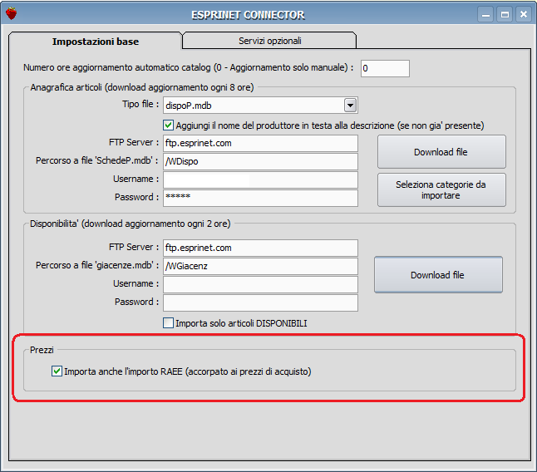Click the automatic catalog update hours field
Image resolution: width=537 pixels, height=472 pixels.
385,68
